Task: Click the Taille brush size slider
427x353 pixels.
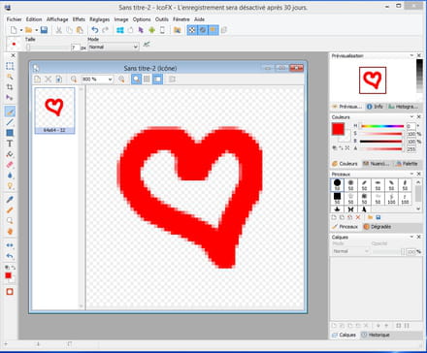Action: 47,48
